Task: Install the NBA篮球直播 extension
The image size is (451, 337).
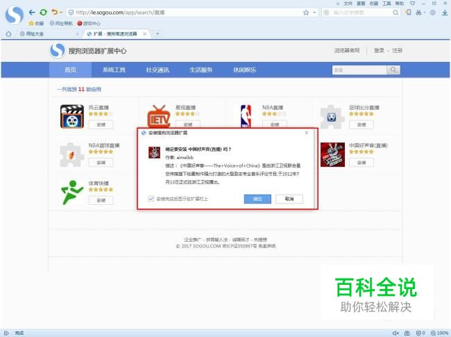Action: (x=101, y=163)
